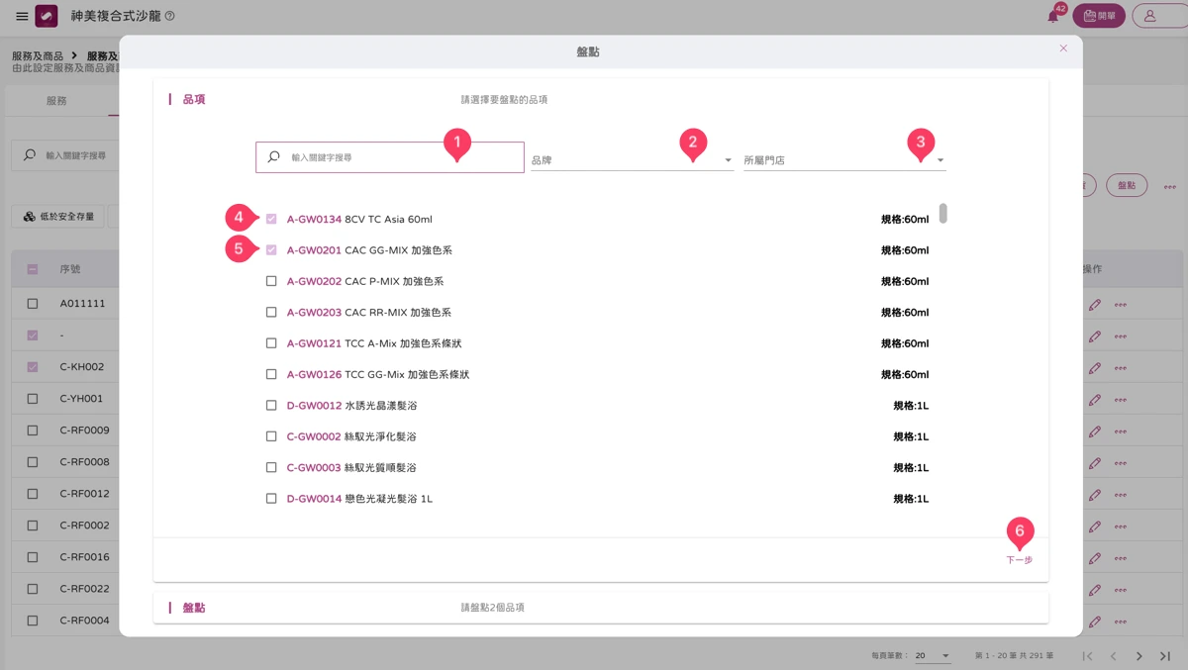Go to the first page of results
This screenshot has width=1188, height=670.
click(x=1088, y=656)
